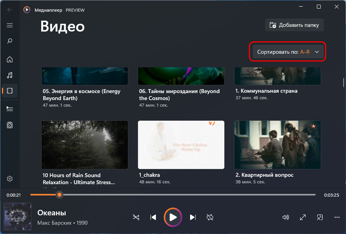Click title 10 Hours of Rain Sound
This screenshot has height=234, width=346.
[79, 179]
